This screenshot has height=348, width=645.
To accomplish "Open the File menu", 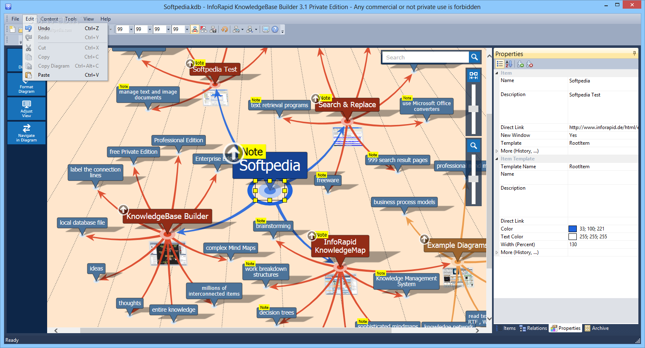I will [15, 19].
